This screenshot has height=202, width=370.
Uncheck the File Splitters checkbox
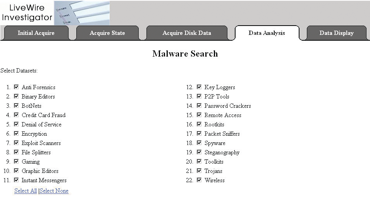pyautogui.click(x=16, y=152)
